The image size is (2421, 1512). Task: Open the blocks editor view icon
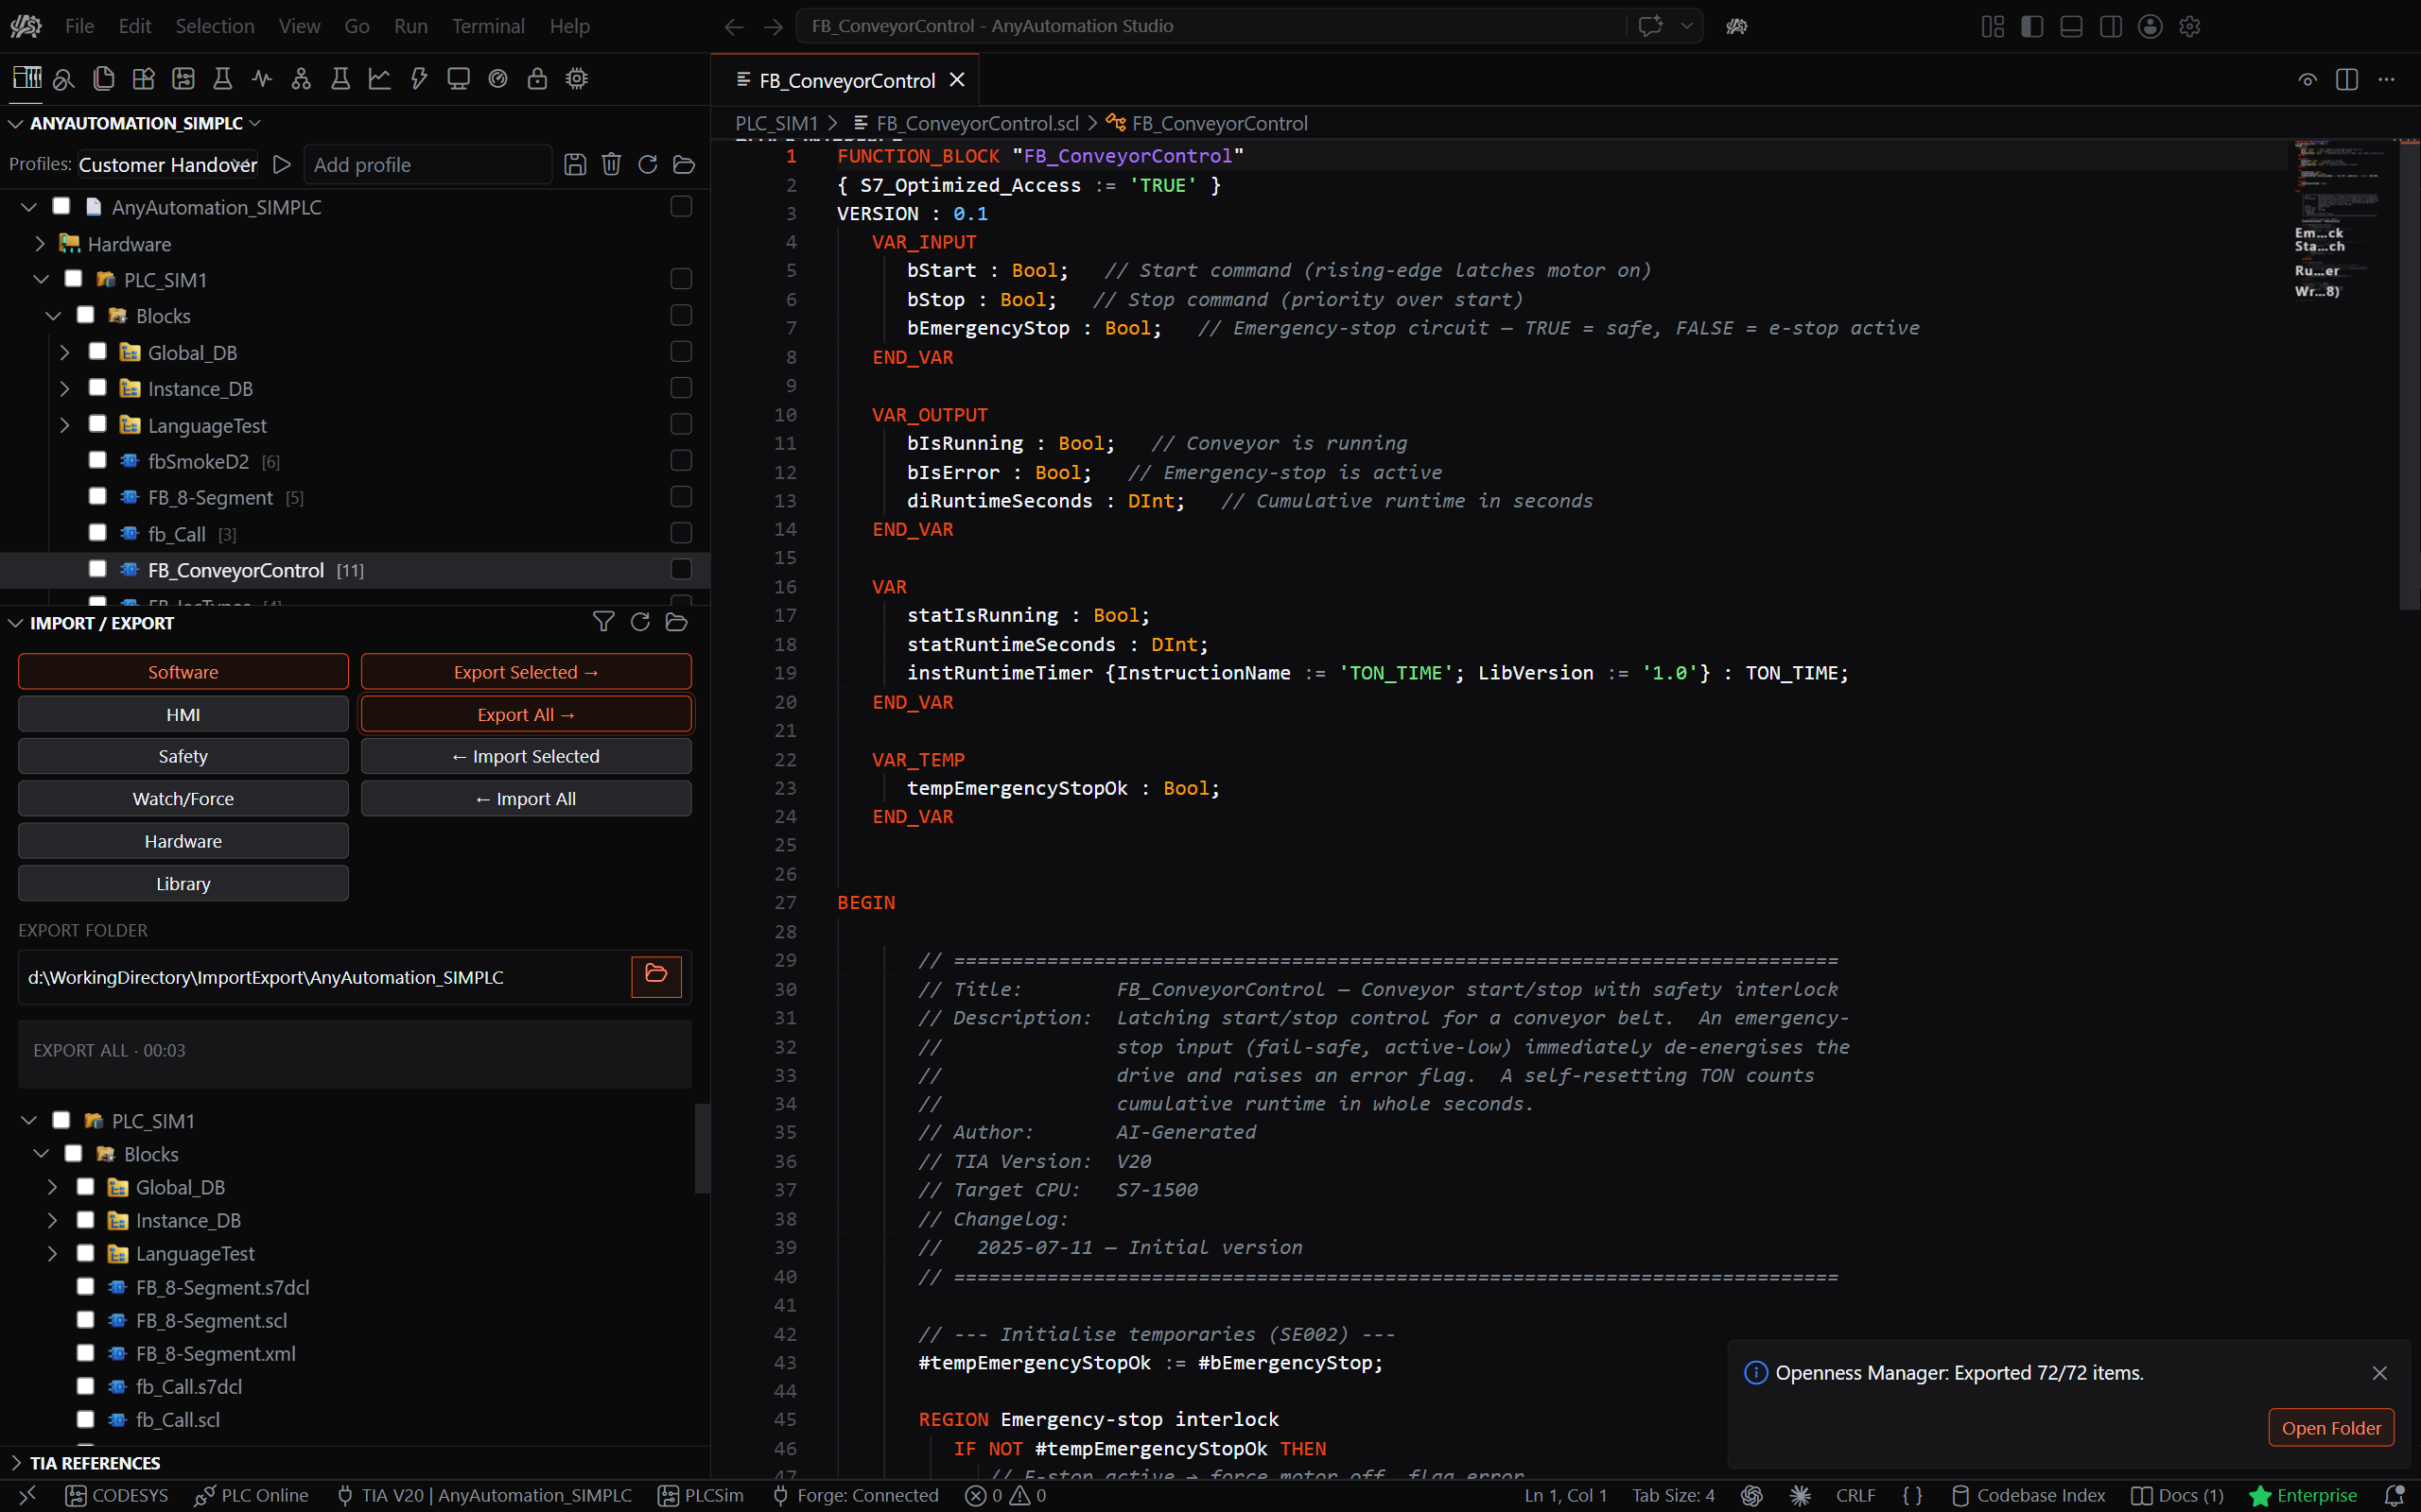(x=143, y=78)
